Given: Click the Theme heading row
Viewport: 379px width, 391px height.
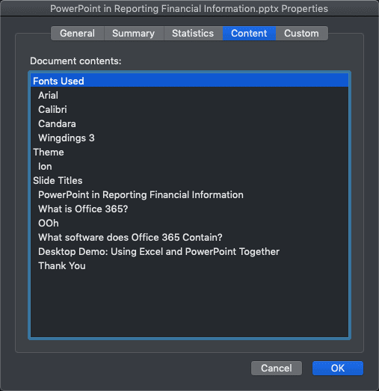Looking at the screenshot, I should [190, 152].
